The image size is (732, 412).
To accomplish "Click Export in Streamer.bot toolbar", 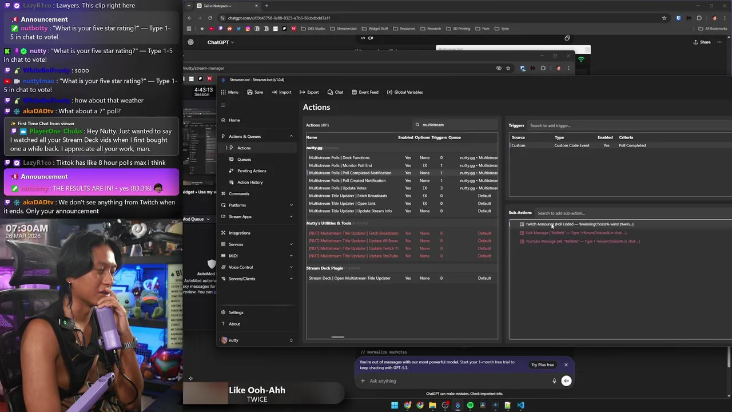I will coord(309,92).
